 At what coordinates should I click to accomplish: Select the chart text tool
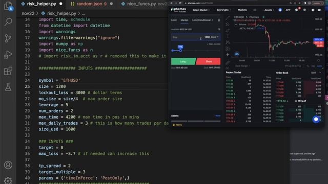[x=228, y=36]
